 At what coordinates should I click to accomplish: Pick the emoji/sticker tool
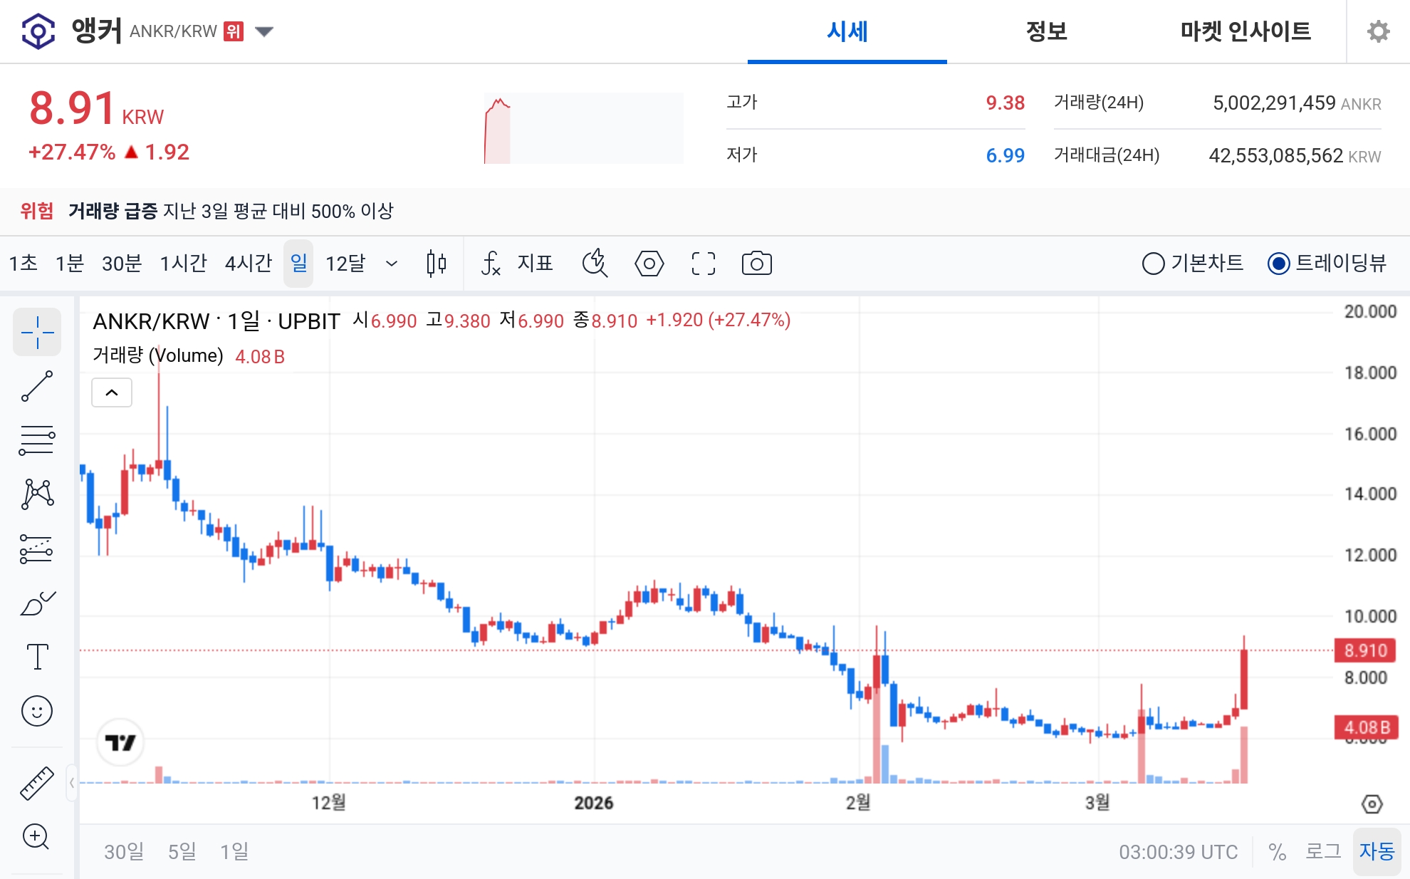(37, 711)
